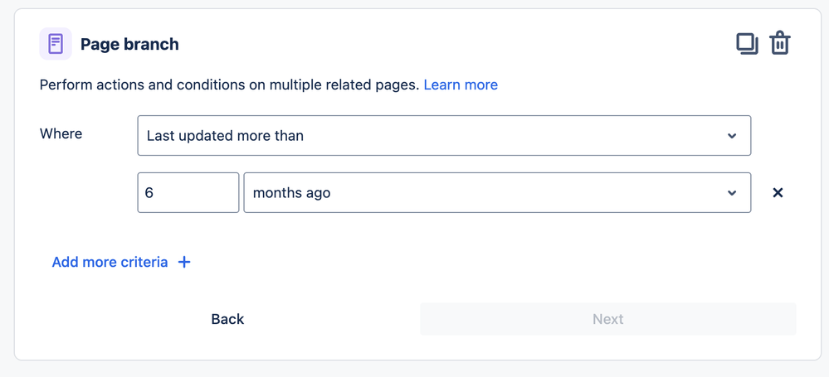
Task: Remove the criteria row with X icon
Action: pos(778,192)
